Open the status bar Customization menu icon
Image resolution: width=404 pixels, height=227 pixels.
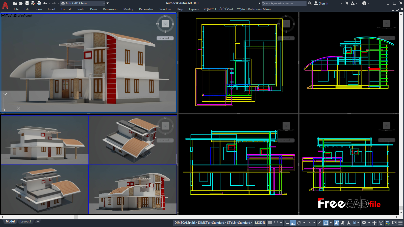click(400, 223)
